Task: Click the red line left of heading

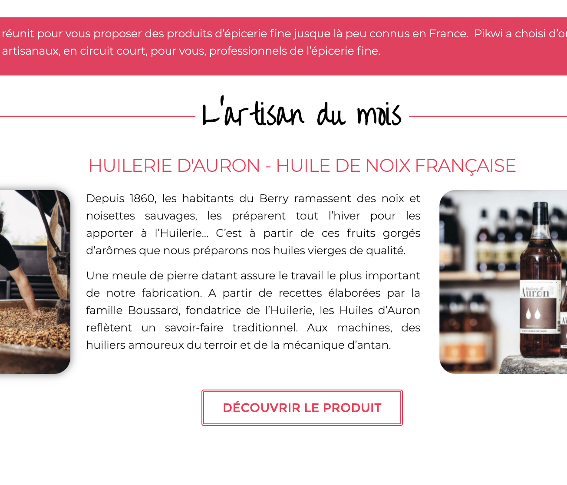Action: 98,117
